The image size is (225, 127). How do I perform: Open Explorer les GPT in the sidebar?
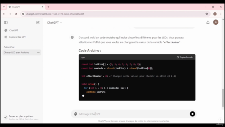(x=22, y=37)
